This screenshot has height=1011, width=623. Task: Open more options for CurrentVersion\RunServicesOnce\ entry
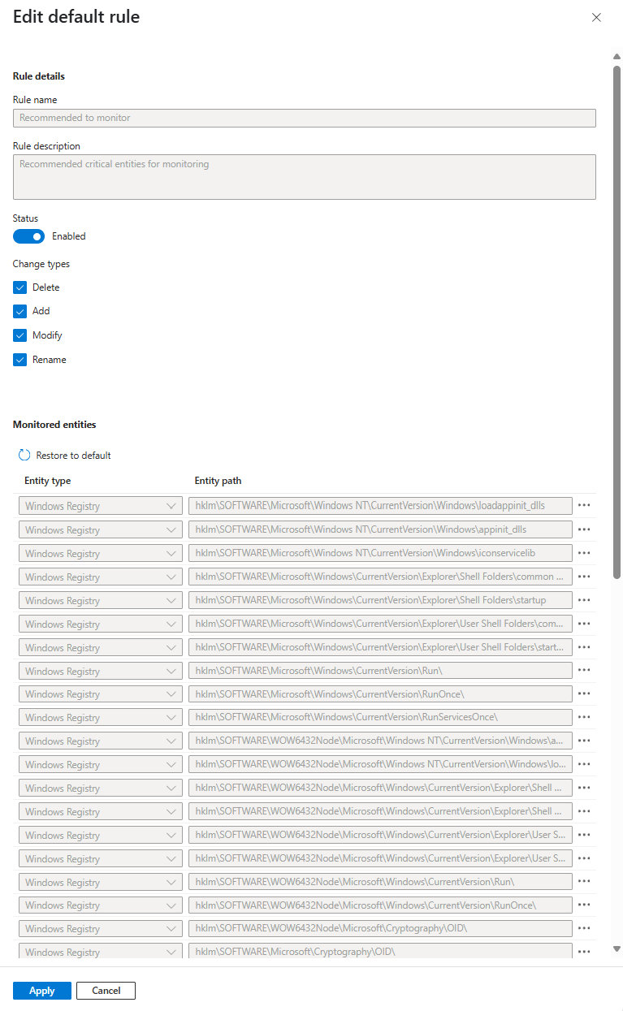(x=583, y=718)
